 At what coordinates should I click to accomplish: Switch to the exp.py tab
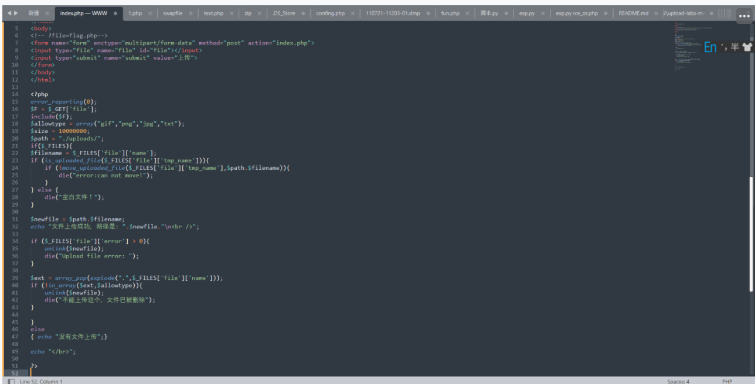[526, 13]
